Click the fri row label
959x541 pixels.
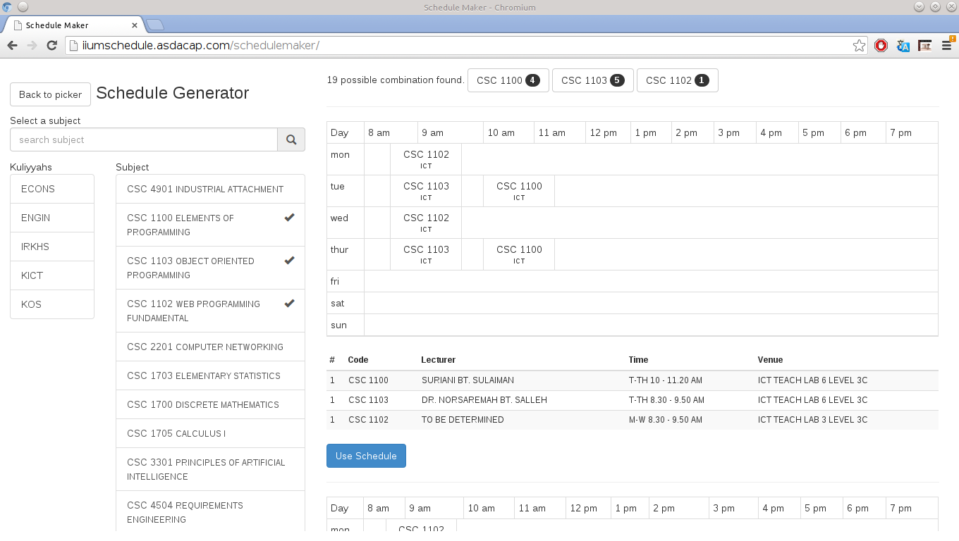point(335,281)
